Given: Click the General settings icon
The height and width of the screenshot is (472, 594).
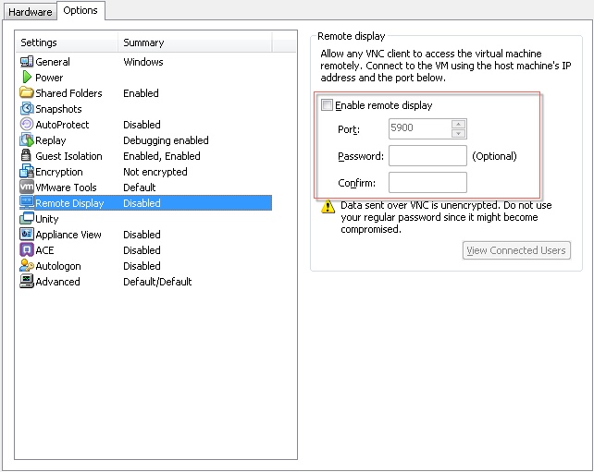Looking at the screenshot, I should click(26, 62).
